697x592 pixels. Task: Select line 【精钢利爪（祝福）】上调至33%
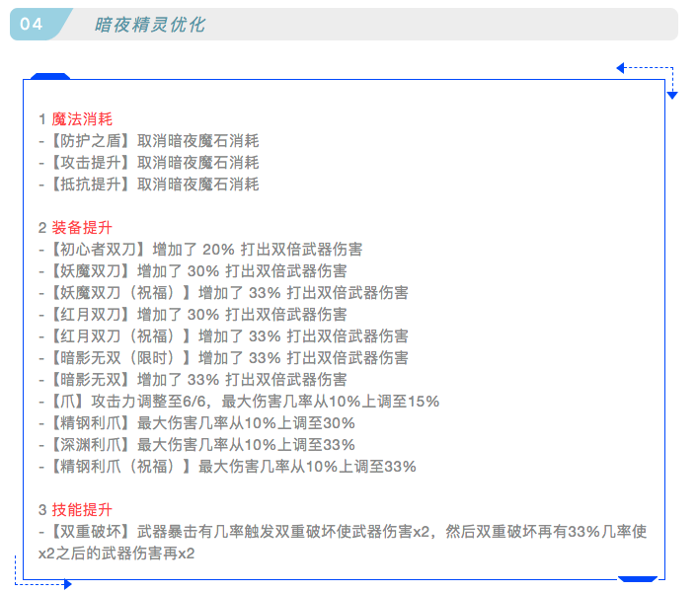(x=227, y=467)
